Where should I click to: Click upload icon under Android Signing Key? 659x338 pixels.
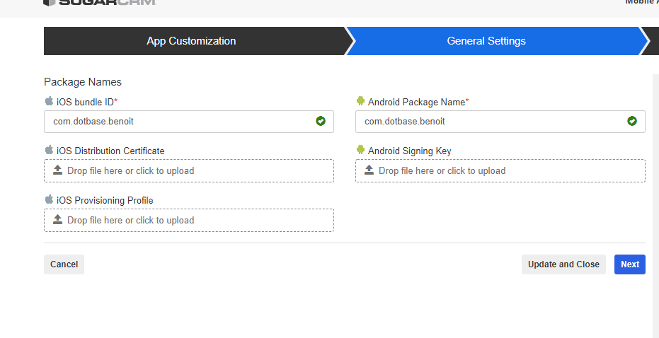tap(369, 170)
